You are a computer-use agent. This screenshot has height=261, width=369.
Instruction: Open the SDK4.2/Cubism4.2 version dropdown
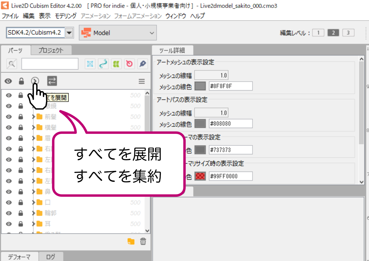point(69,33)
